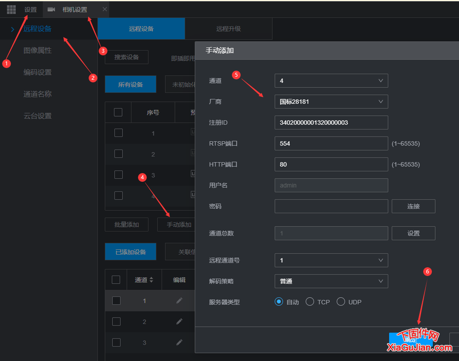Click the camera icon on 相机设置 tab
Screen dimensions: 459x361
tap(52, 10)
